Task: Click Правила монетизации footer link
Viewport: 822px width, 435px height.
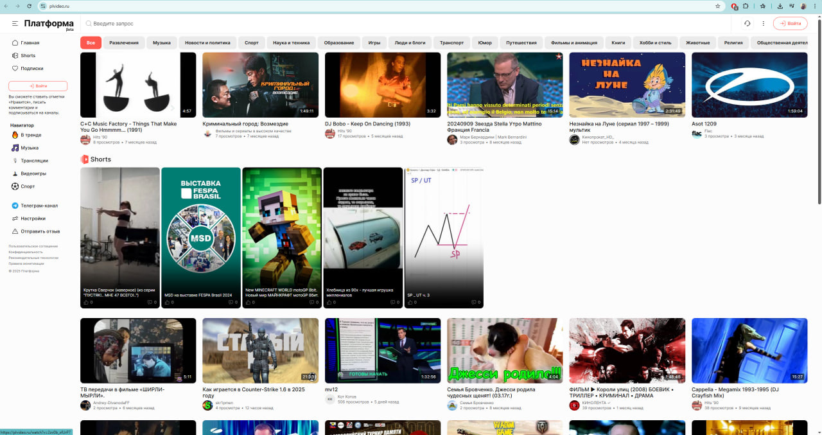Action: click(x=26, y=263)
